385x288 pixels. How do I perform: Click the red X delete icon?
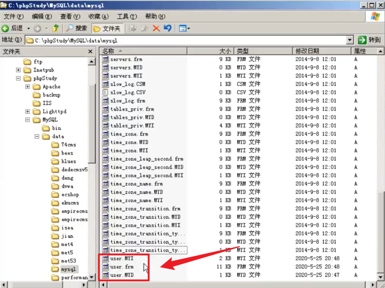[156, 28]
